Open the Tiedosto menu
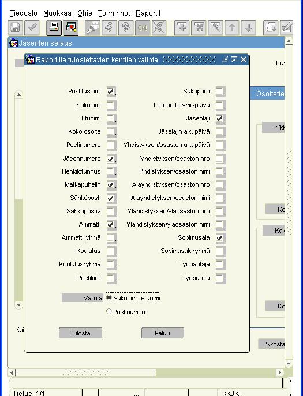Screen dimensions: 303x396 pyautogui.click(x=24, y=13)
